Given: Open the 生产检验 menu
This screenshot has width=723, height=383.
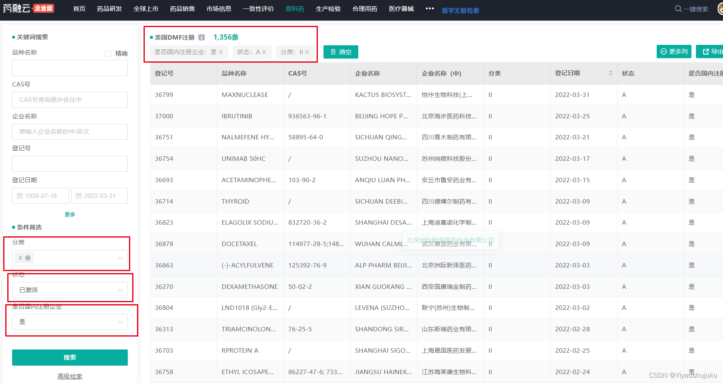Looking at the screenshot, I should pos(328,8).
